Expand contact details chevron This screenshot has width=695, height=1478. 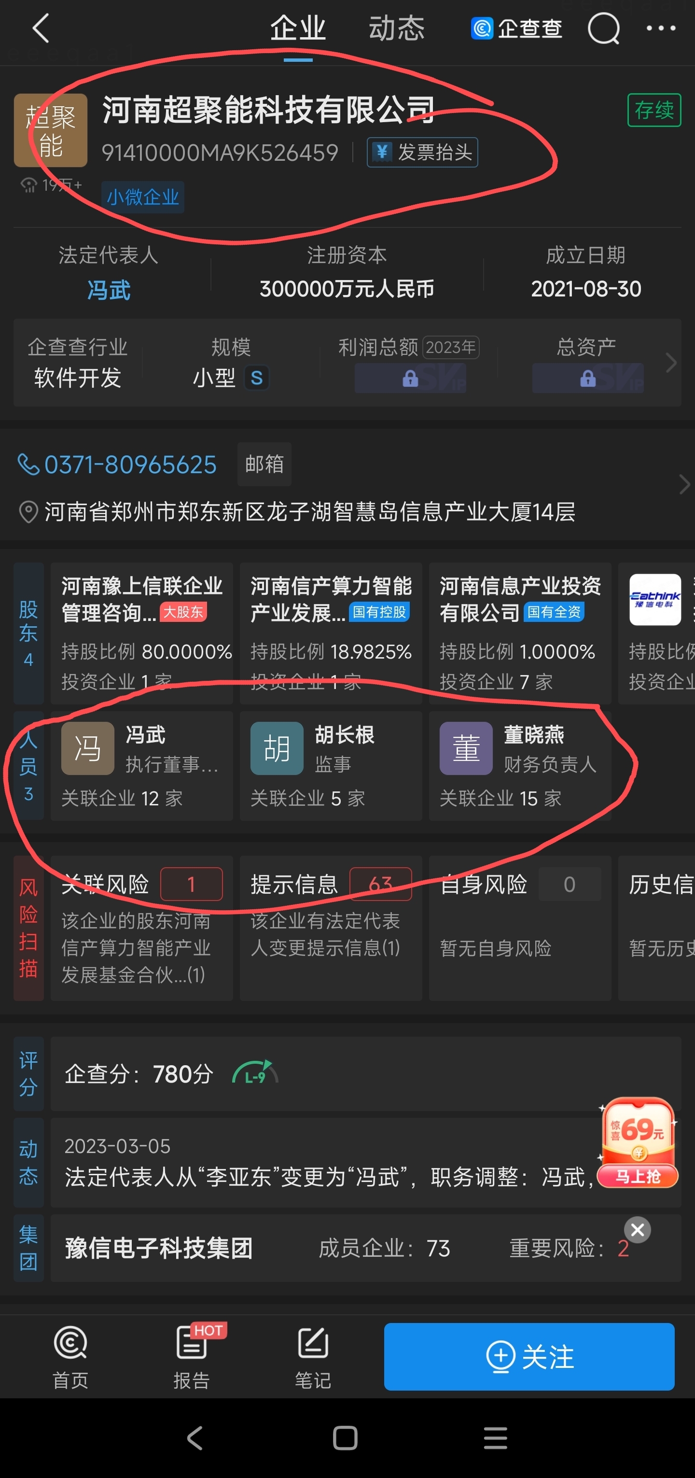coord(684,484)
